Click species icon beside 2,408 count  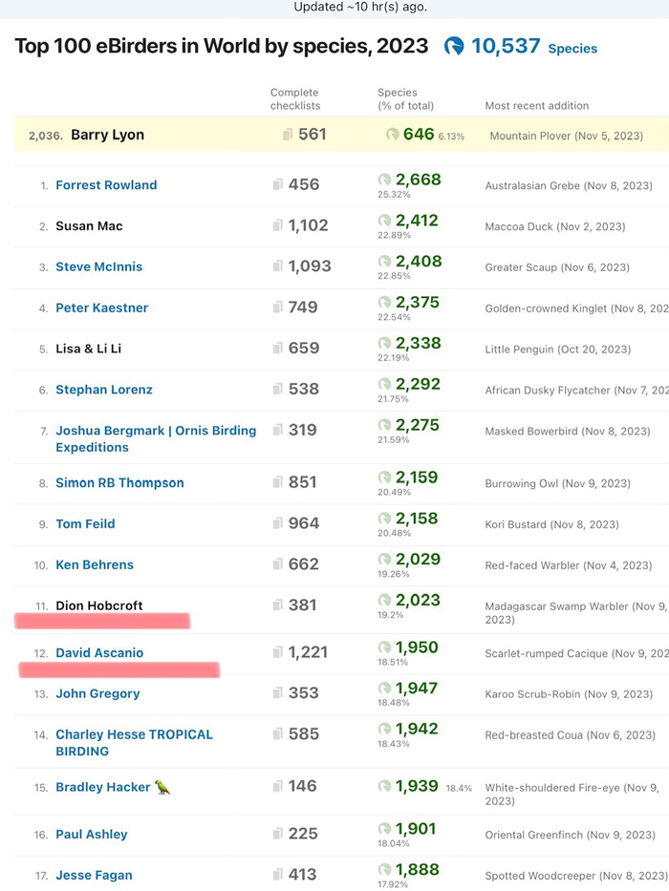point(384,262)
